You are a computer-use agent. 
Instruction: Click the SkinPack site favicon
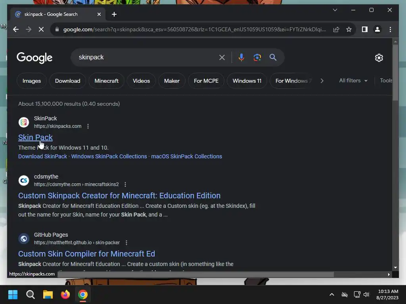pos(24,122)
